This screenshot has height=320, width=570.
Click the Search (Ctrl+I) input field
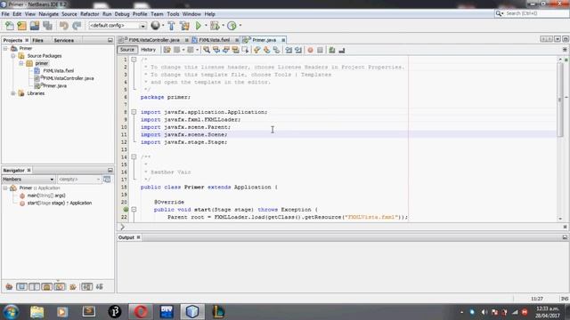click(536, 13)
